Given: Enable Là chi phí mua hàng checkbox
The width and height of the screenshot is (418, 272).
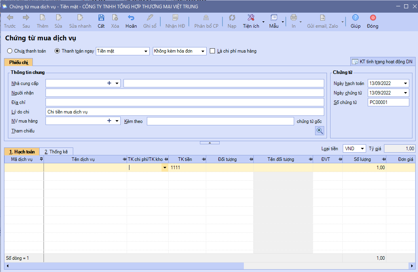Looking at the screenshot, I should (x=213, y=51).
